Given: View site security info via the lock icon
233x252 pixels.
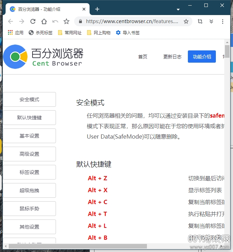Looking at the screenshot, I should coord(80,21).
